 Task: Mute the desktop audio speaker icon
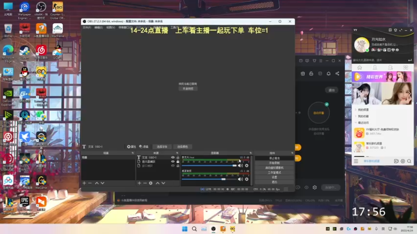click(240, 179)
